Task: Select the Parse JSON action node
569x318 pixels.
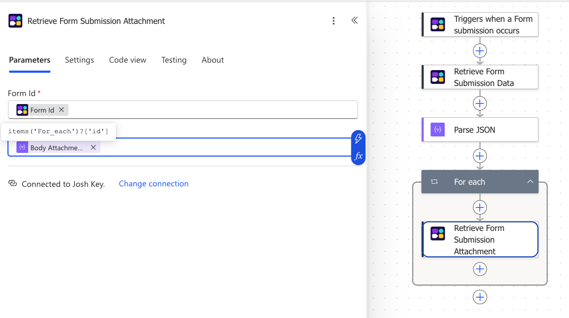Action: pos(480,130)
